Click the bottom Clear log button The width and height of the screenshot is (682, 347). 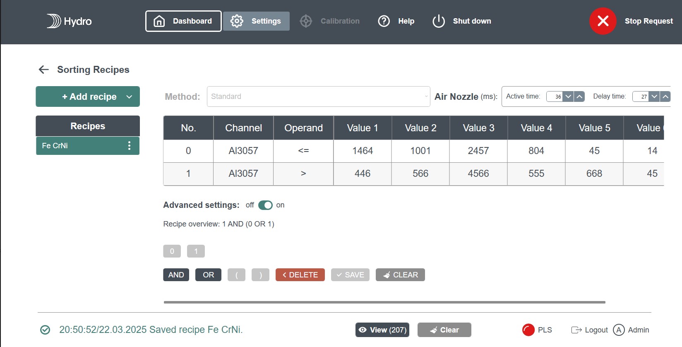click(x=444, y=330)
